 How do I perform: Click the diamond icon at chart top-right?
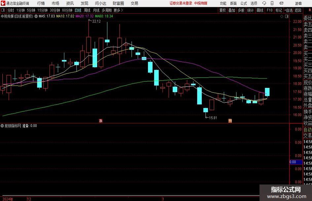pyautogui.click(x=282, y=17)
